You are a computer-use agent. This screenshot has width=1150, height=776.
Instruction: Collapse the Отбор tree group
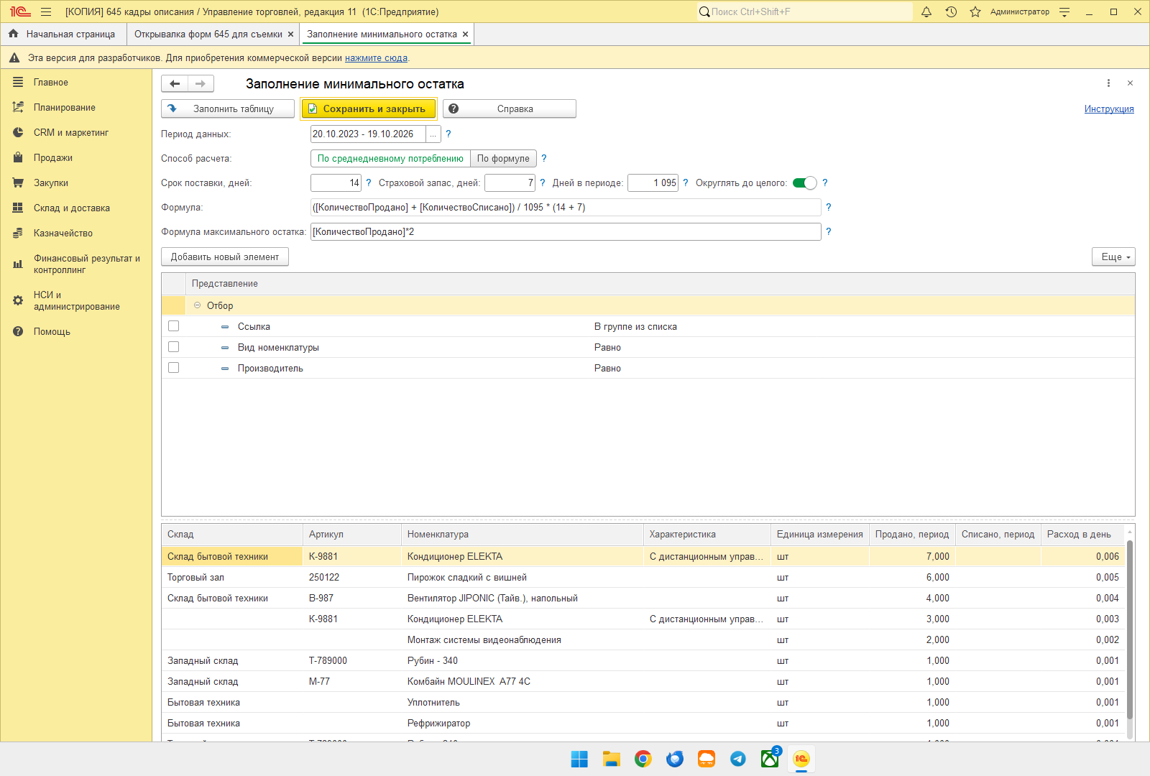[198, 305]
